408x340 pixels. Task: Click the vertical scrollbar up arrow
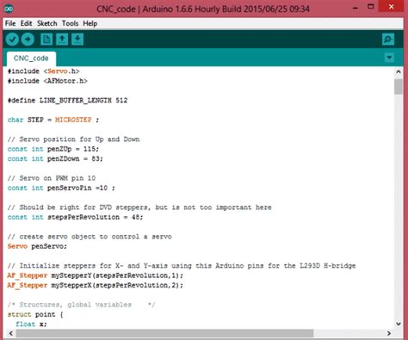pyautogui.click(x=399, y=71)
